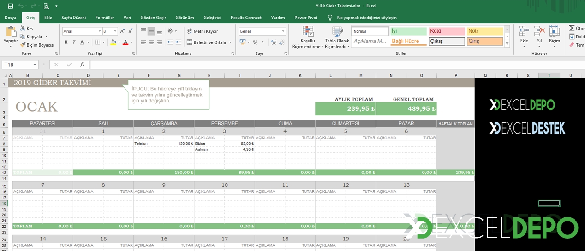
Task: Expand the Genel number format dropdown
Action: [283, 31]
